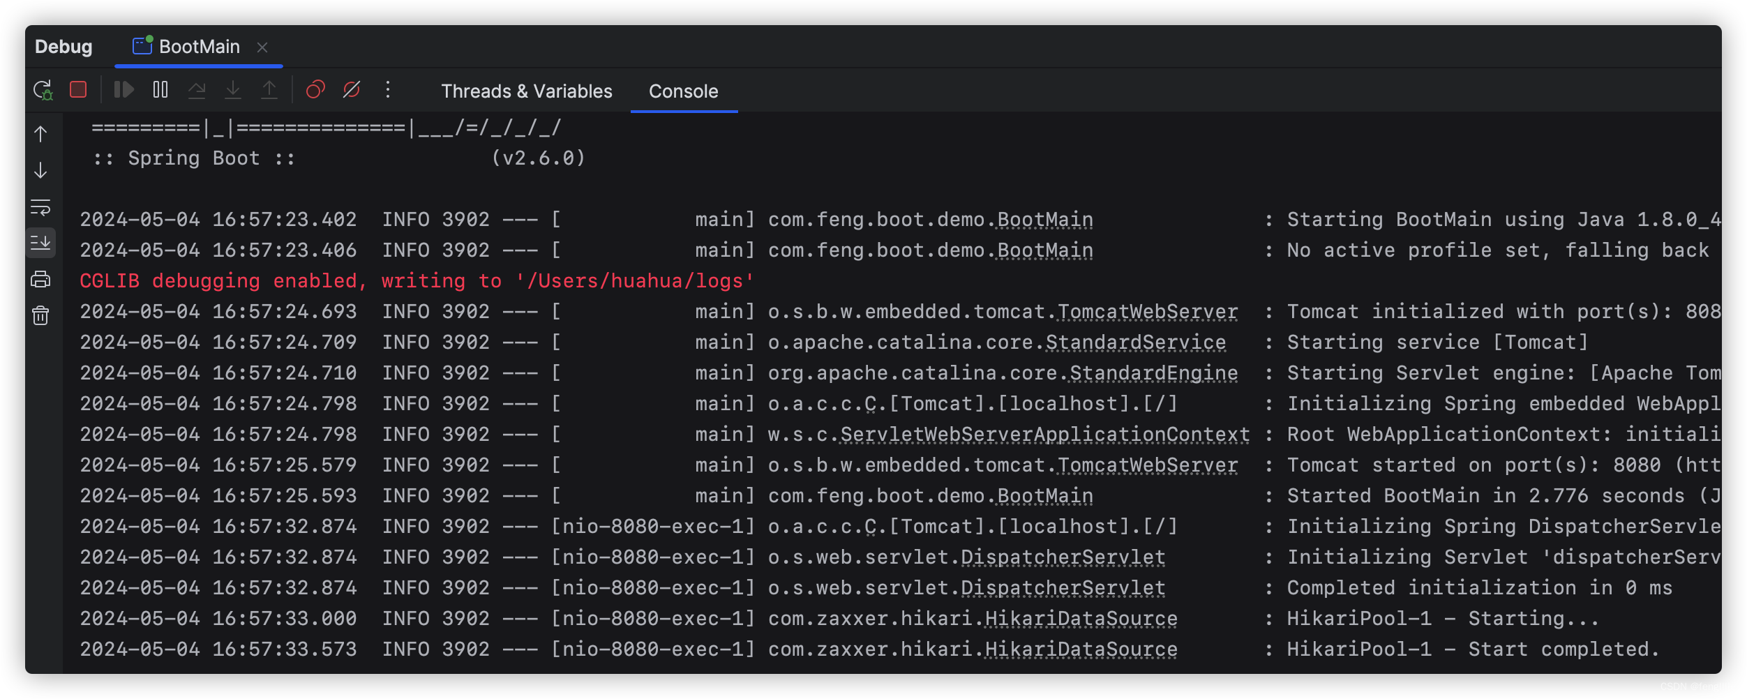Mute all breakpoints
The width and height of the screenshot is (1747, 699).
pyautogui.click(x=350, y=89)
